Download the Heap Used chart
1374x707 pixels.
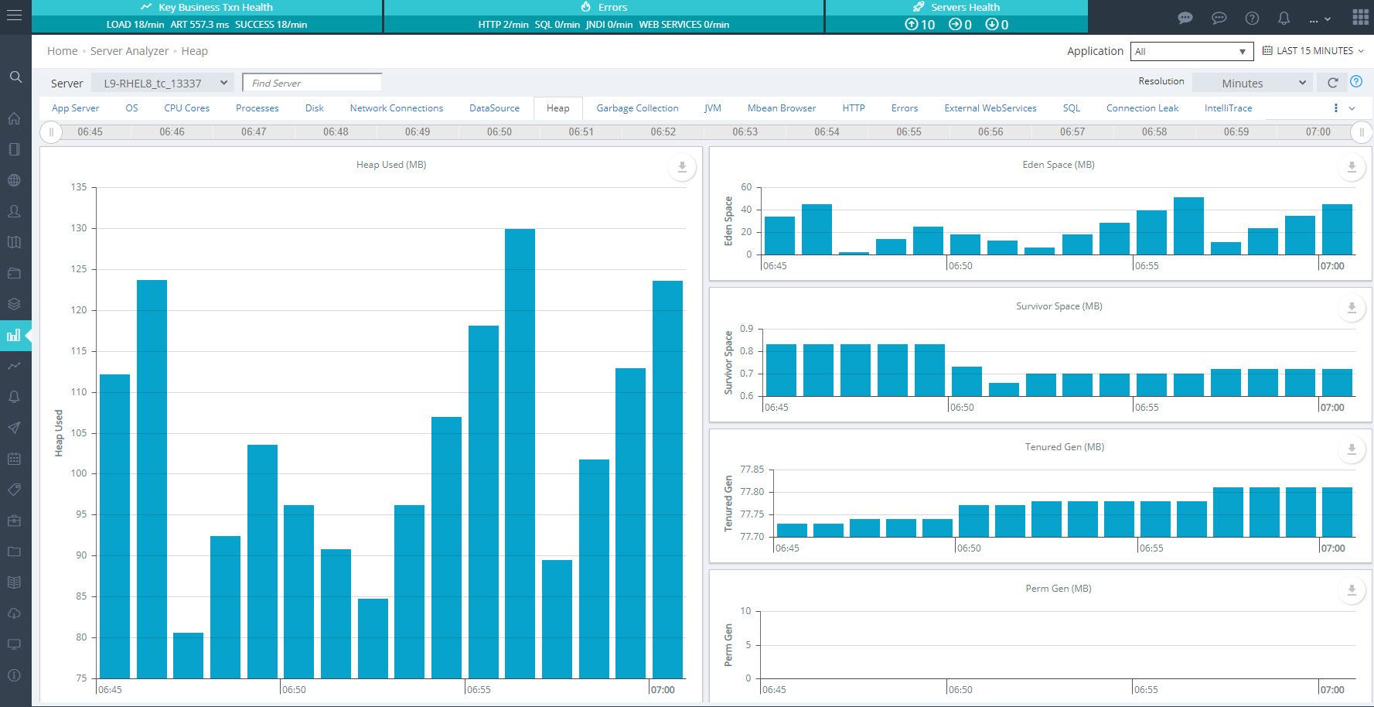pos(682,167)
